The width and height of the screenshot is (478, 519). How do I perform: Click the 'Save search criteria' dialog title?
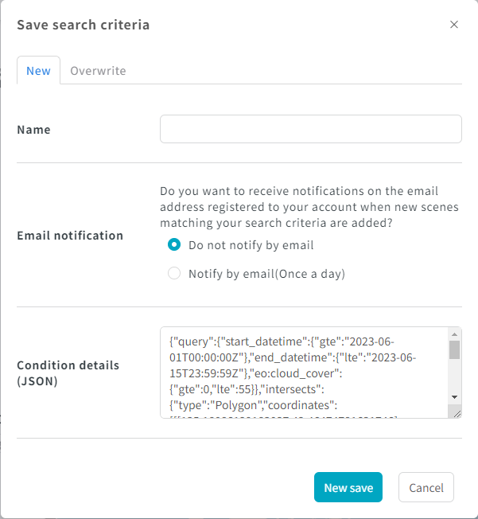84,25
